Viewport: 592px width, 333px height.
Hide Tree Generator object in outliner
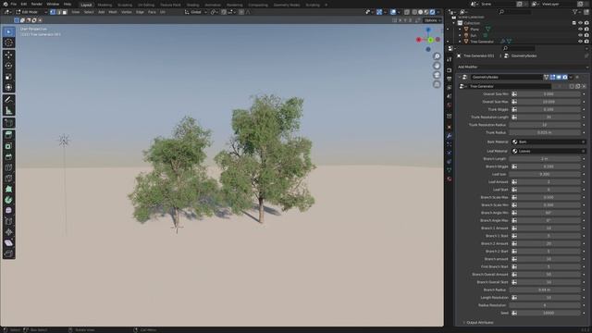(x=580, y=41)
